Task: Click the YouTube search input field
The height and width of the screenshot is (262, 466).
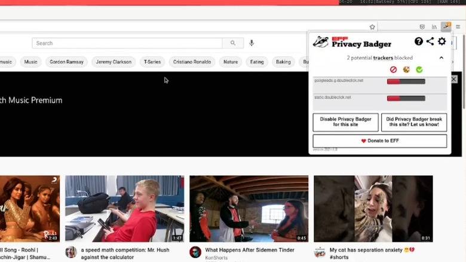Action: (x=127, y=43)
